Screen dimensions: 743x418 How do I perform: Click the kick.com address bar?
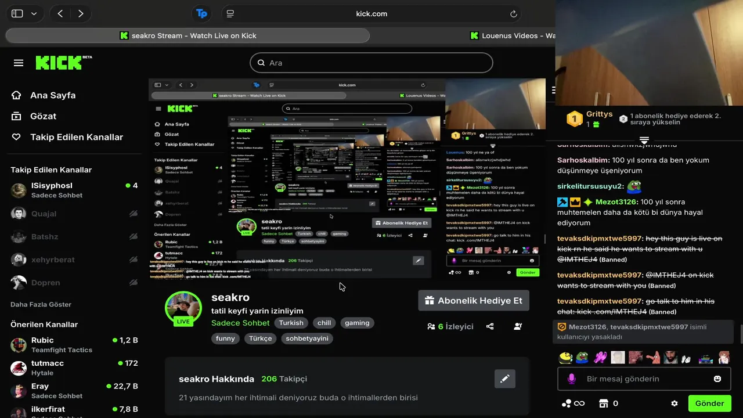click(371, 13)
